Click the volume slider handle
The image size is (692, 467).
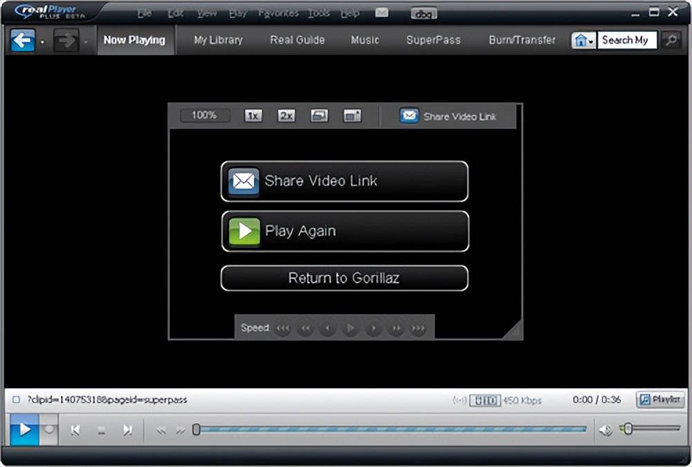coord(627,428)
